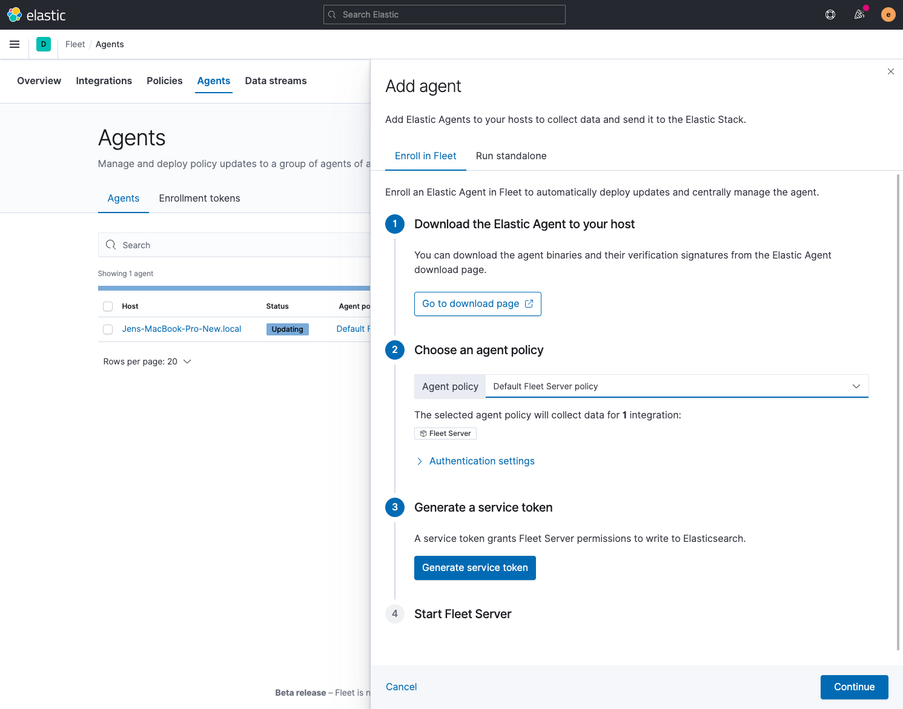Image resolution: width=903 pixels, height=709 pixels.
Task: Click Go to download page button
Action: pyautogui.click(x=478, y=304)
